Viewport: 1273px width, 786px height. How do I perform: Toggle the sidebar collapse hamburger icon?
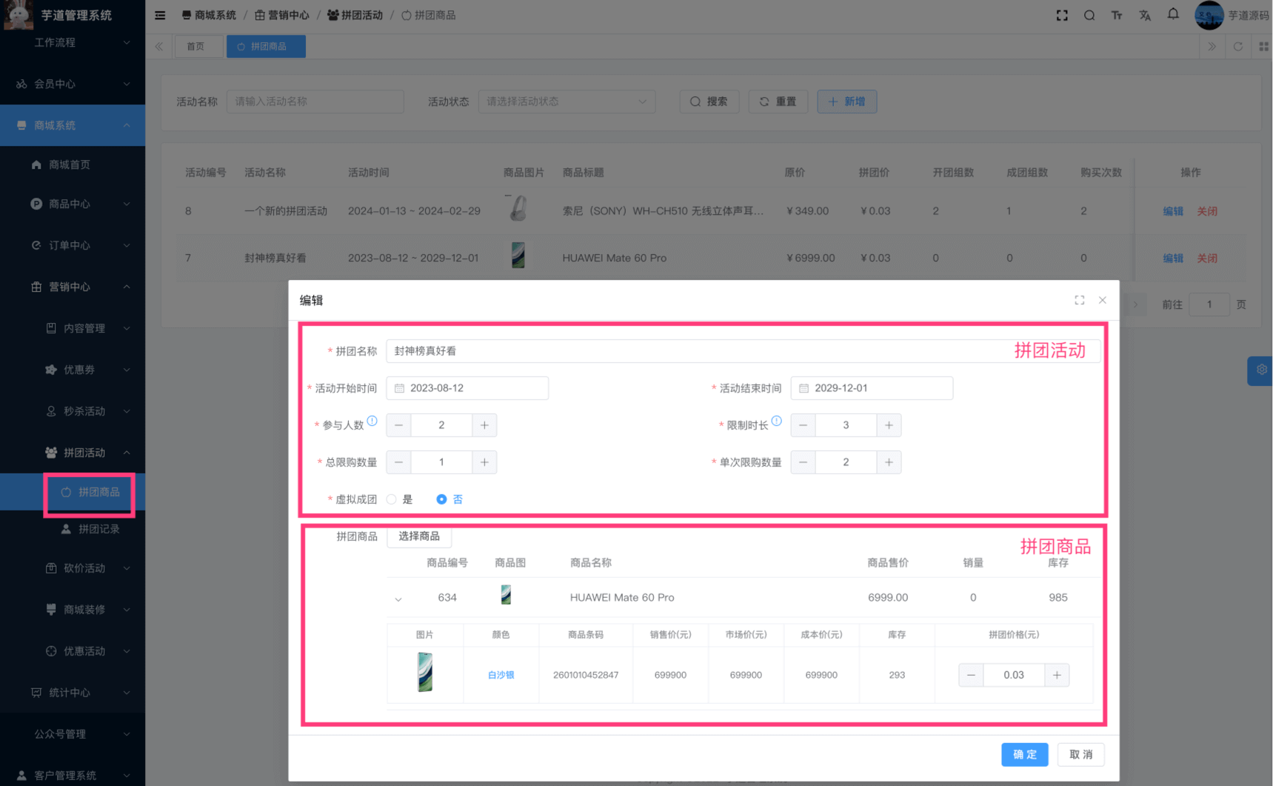[x=160, y=16]
